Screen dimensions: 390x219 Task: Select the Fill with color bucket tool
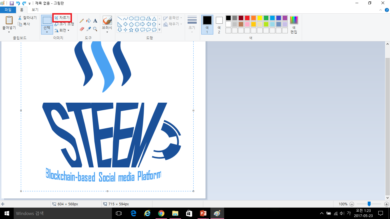[89, 21]
